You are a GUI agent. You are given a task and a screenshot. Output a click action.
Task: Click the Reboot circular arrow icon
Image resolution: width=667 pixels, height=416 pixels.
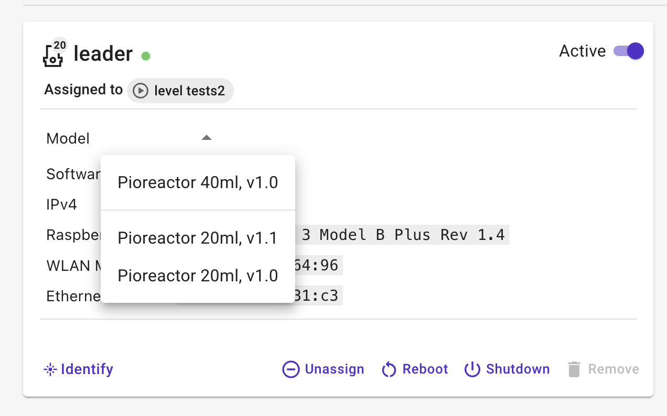pyautogui.click(x=389, y=369)
